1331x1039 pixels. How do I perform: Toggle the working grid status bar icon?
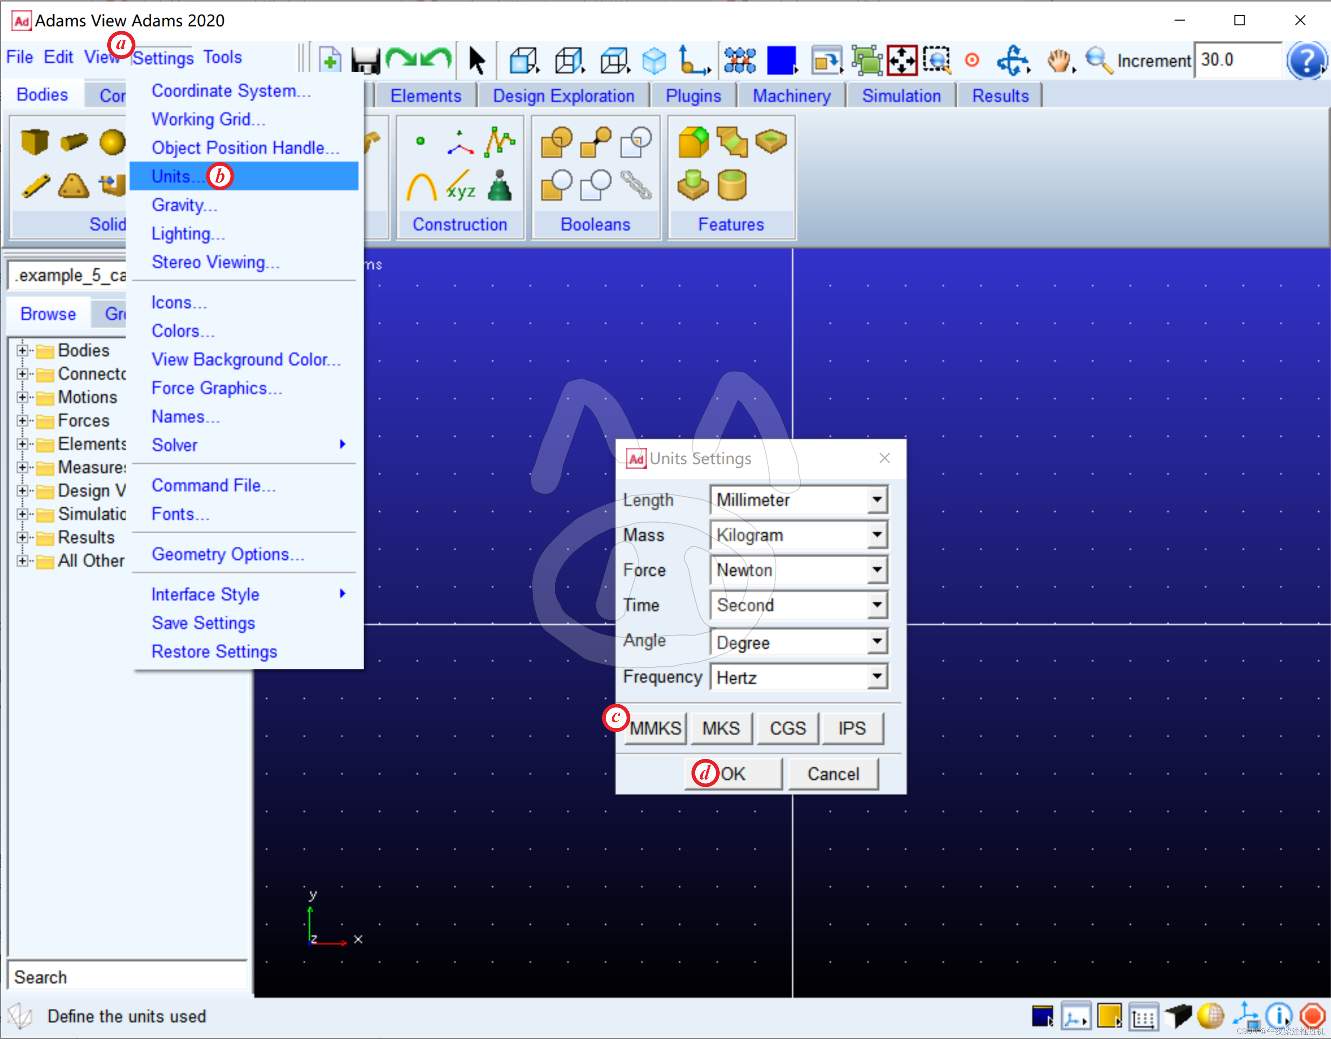pos(1143,1017)
